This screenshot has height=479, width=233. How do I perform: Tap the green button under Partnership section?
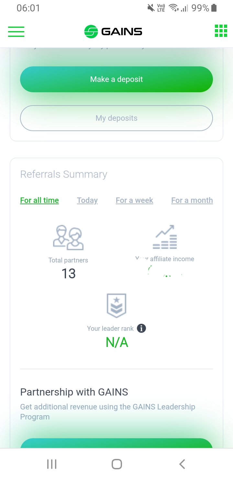click(x=116, y=443)
